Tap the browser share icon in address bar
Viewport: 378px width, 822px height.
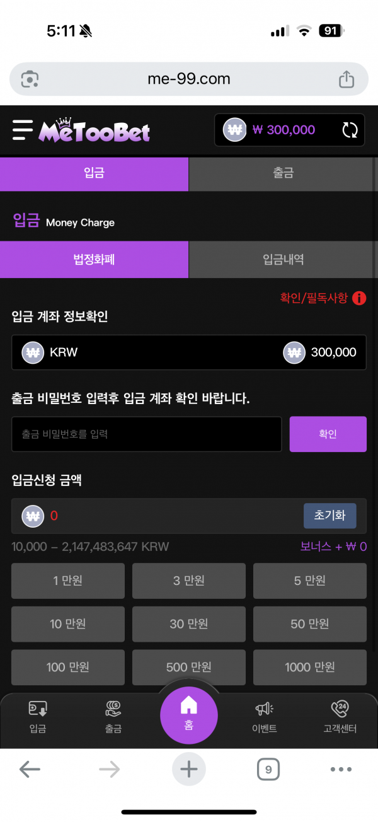pos(346,79)
